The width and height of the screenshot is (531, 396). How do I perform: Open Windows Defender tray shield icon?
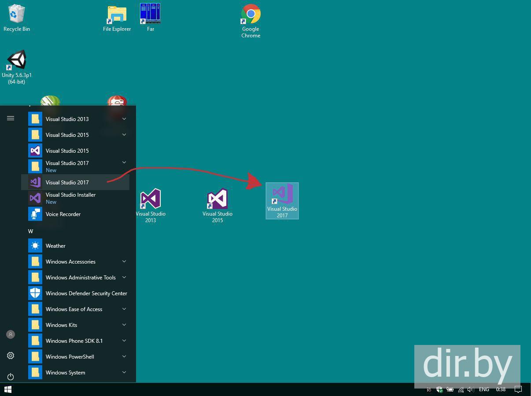click(439, 389)
